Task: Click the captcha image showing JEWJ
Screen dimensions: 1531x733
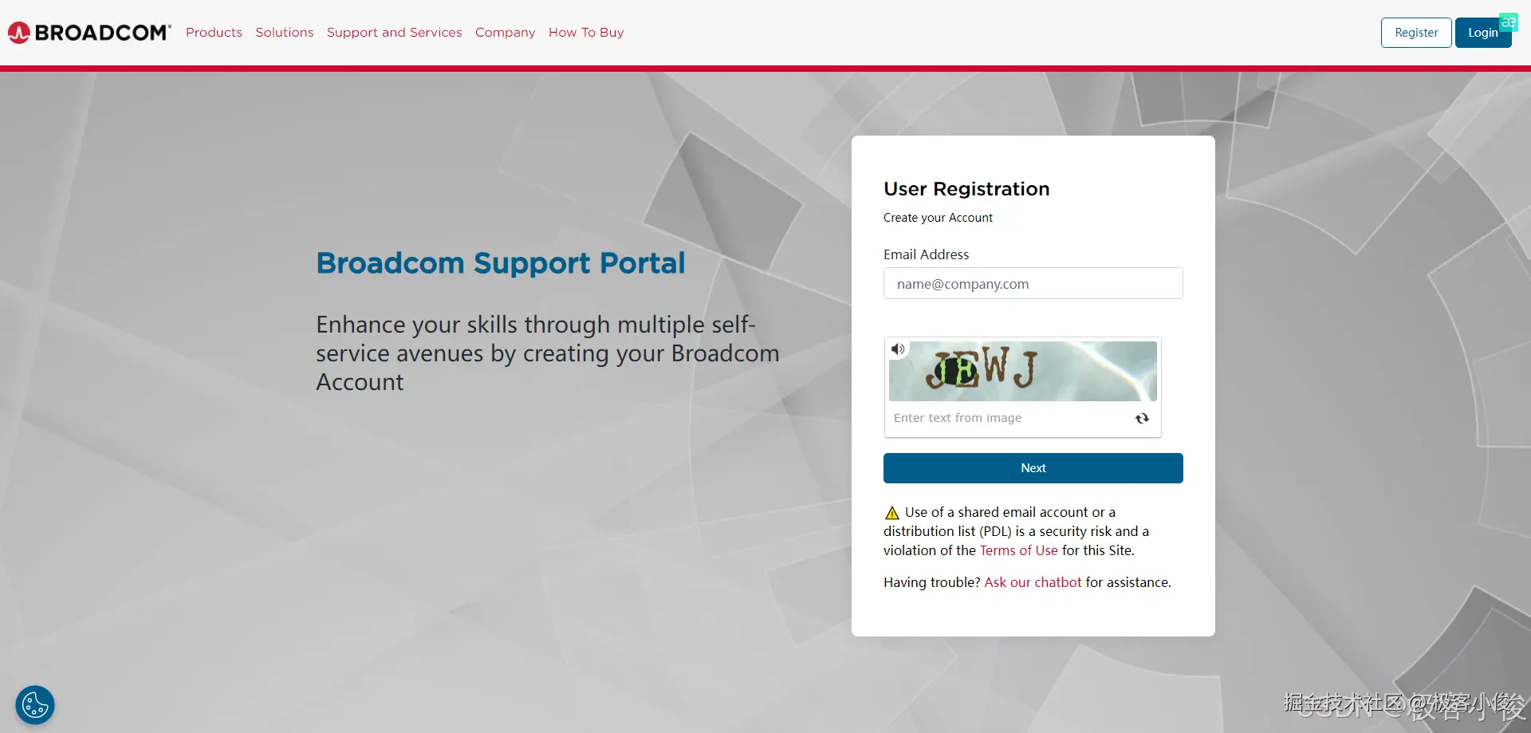Action: pos(1023,371)
